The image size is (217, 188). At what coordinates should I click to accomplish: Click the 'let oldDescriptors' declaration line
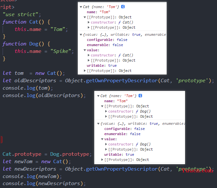click(x=108, y=81)
